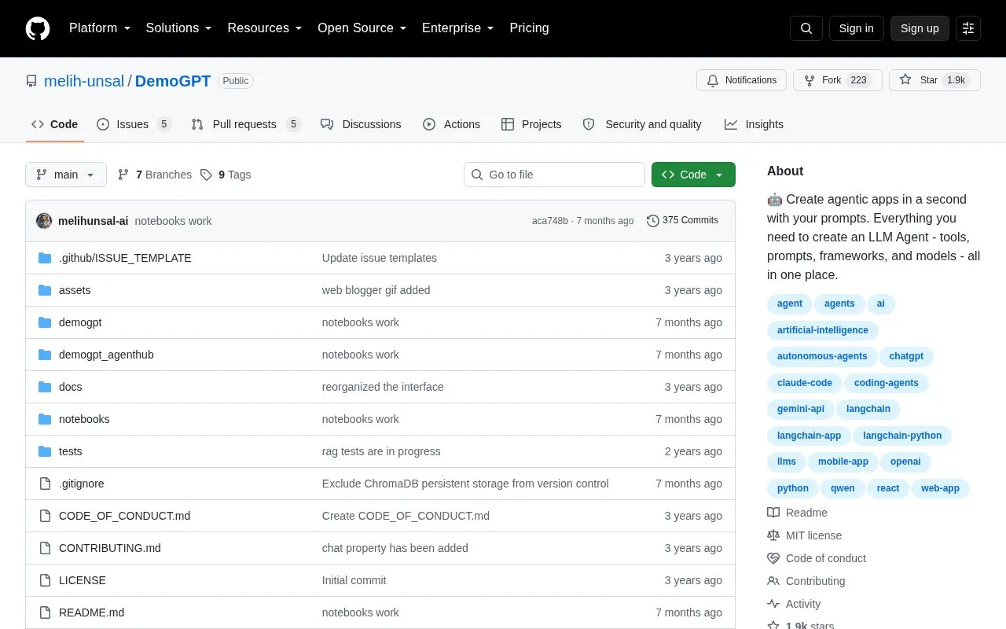Viewport: 1006px width, 629px height.
Task: Click the GitHub logo icon
Action: tap(38, 28)
